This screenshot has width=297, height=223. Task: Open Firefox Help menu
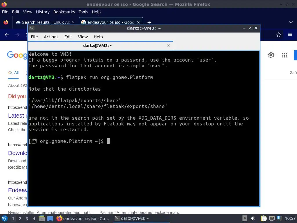click(x=96, y=12)
